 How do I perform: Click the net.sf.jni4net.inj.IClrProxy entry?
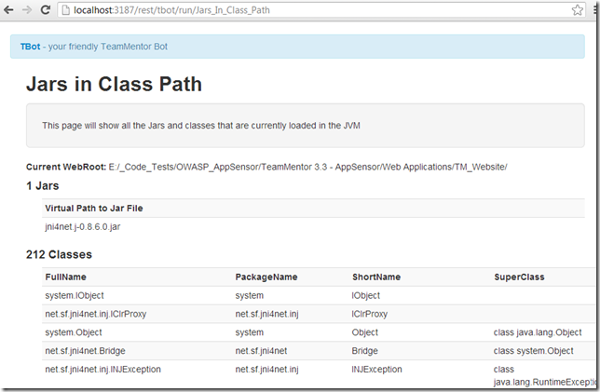pyautogui.click(x=95, y=314)
